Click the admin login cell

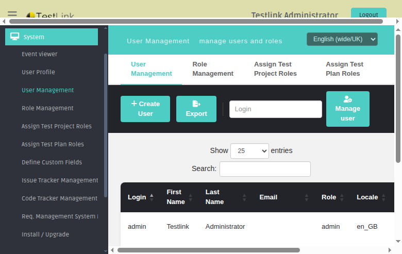click(137, 227)
